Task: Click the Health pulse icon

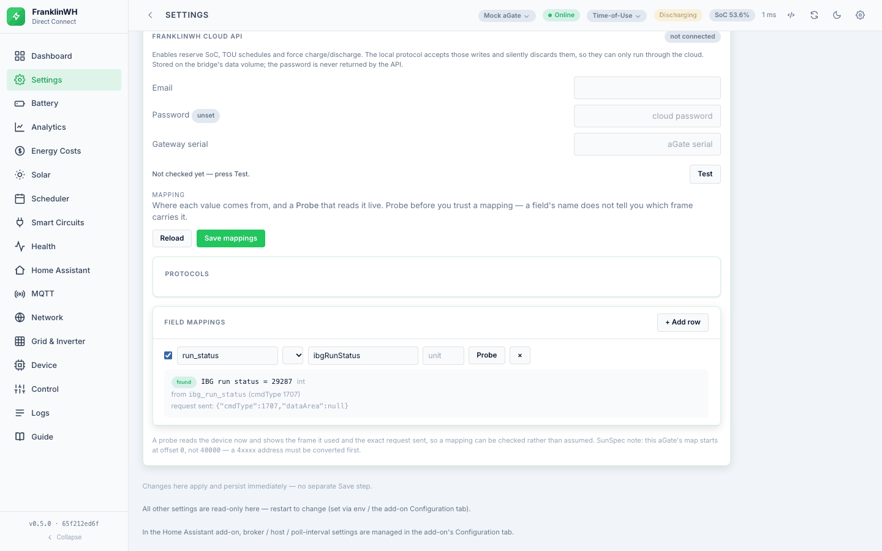Action: [x=20, y=247]
